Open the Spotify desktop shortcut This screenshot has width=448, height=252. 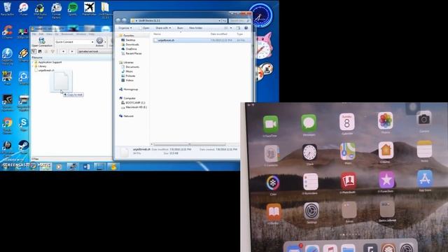pos(73,9)
